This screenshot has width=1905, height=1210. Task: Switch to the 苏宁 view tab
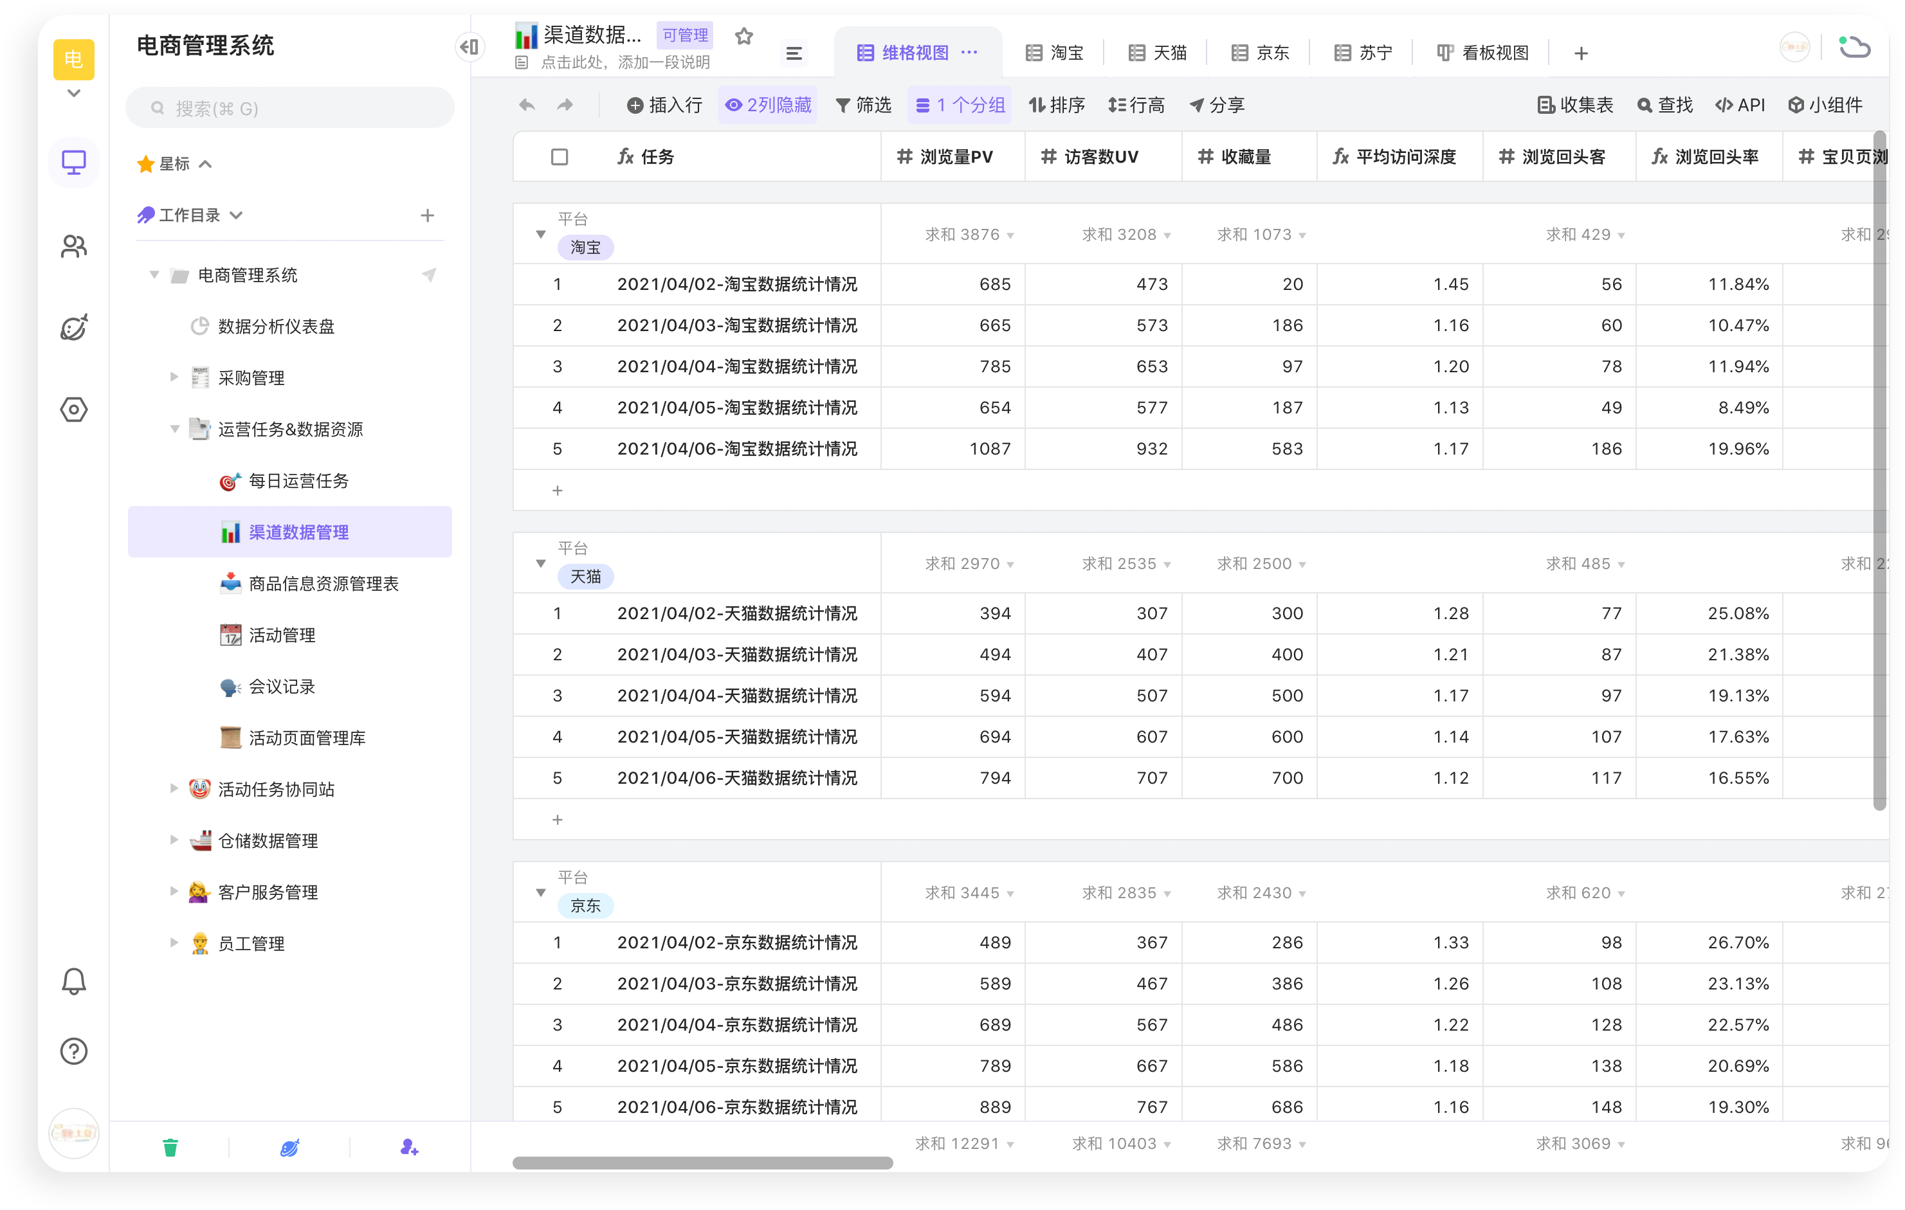1363,53
